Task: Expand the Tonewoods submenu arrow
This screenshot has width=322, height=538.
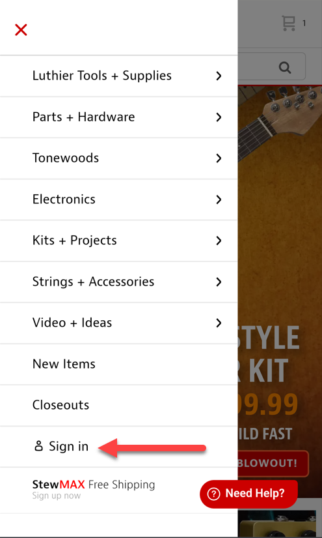Action: tap(219, 158)
